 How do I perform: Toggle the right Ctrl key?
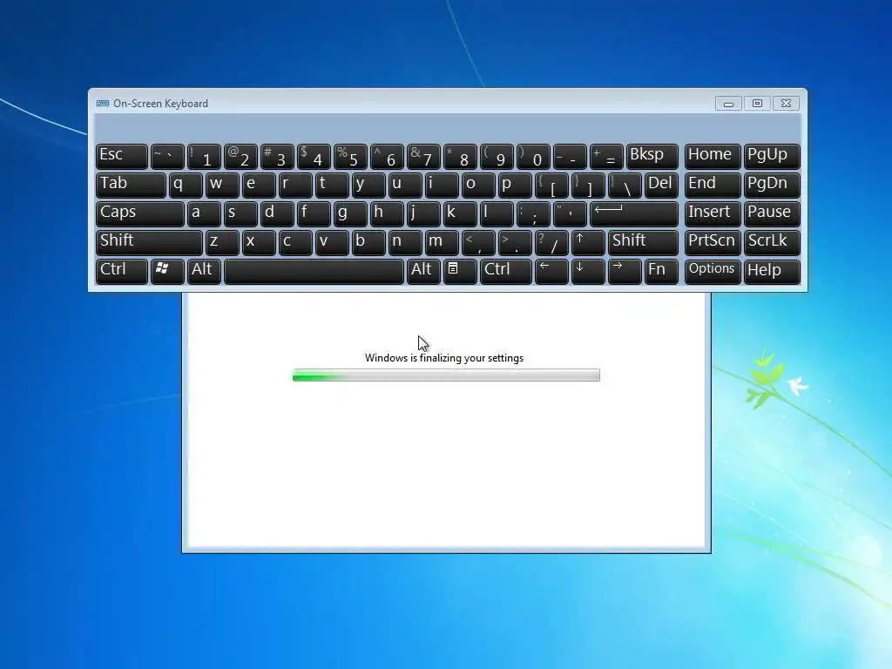[x=506, y=271]
